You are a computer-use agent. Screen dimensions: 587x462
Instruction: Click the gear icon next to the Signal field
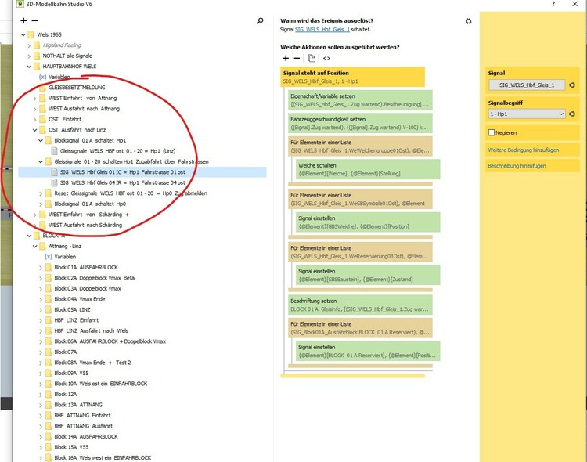coord(572,85)
